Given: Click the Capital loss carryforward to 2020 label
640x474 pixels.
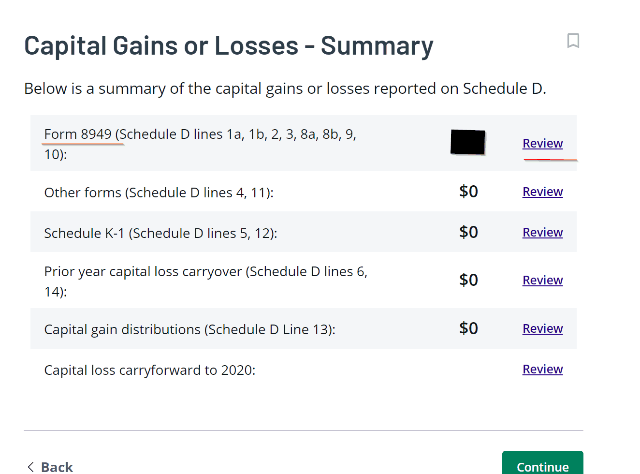Looking at the screenshot, I should [x=149, y=370].
